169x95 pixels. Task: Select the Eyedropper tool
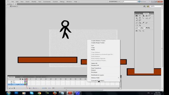tap(143, 23)
